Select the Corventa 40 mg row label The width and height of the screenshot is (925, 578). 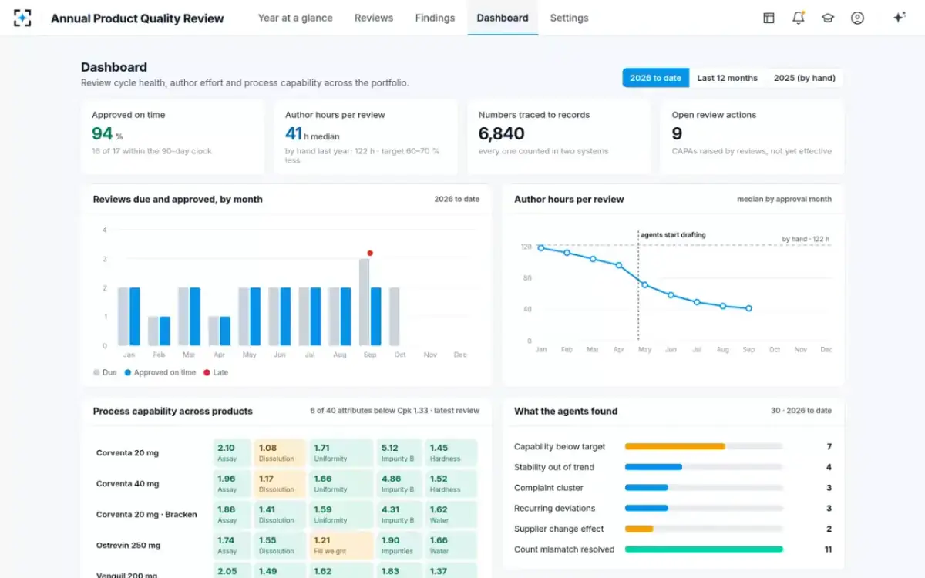tap(127, 484)
